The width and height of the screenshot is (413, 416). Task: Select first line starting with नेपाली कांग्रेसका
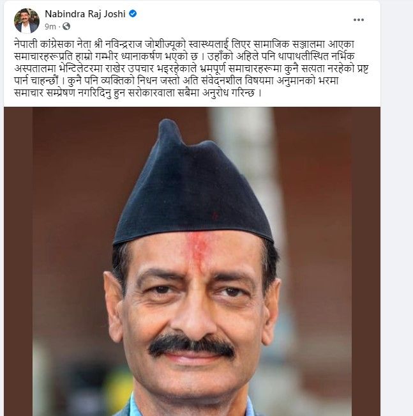184,44
